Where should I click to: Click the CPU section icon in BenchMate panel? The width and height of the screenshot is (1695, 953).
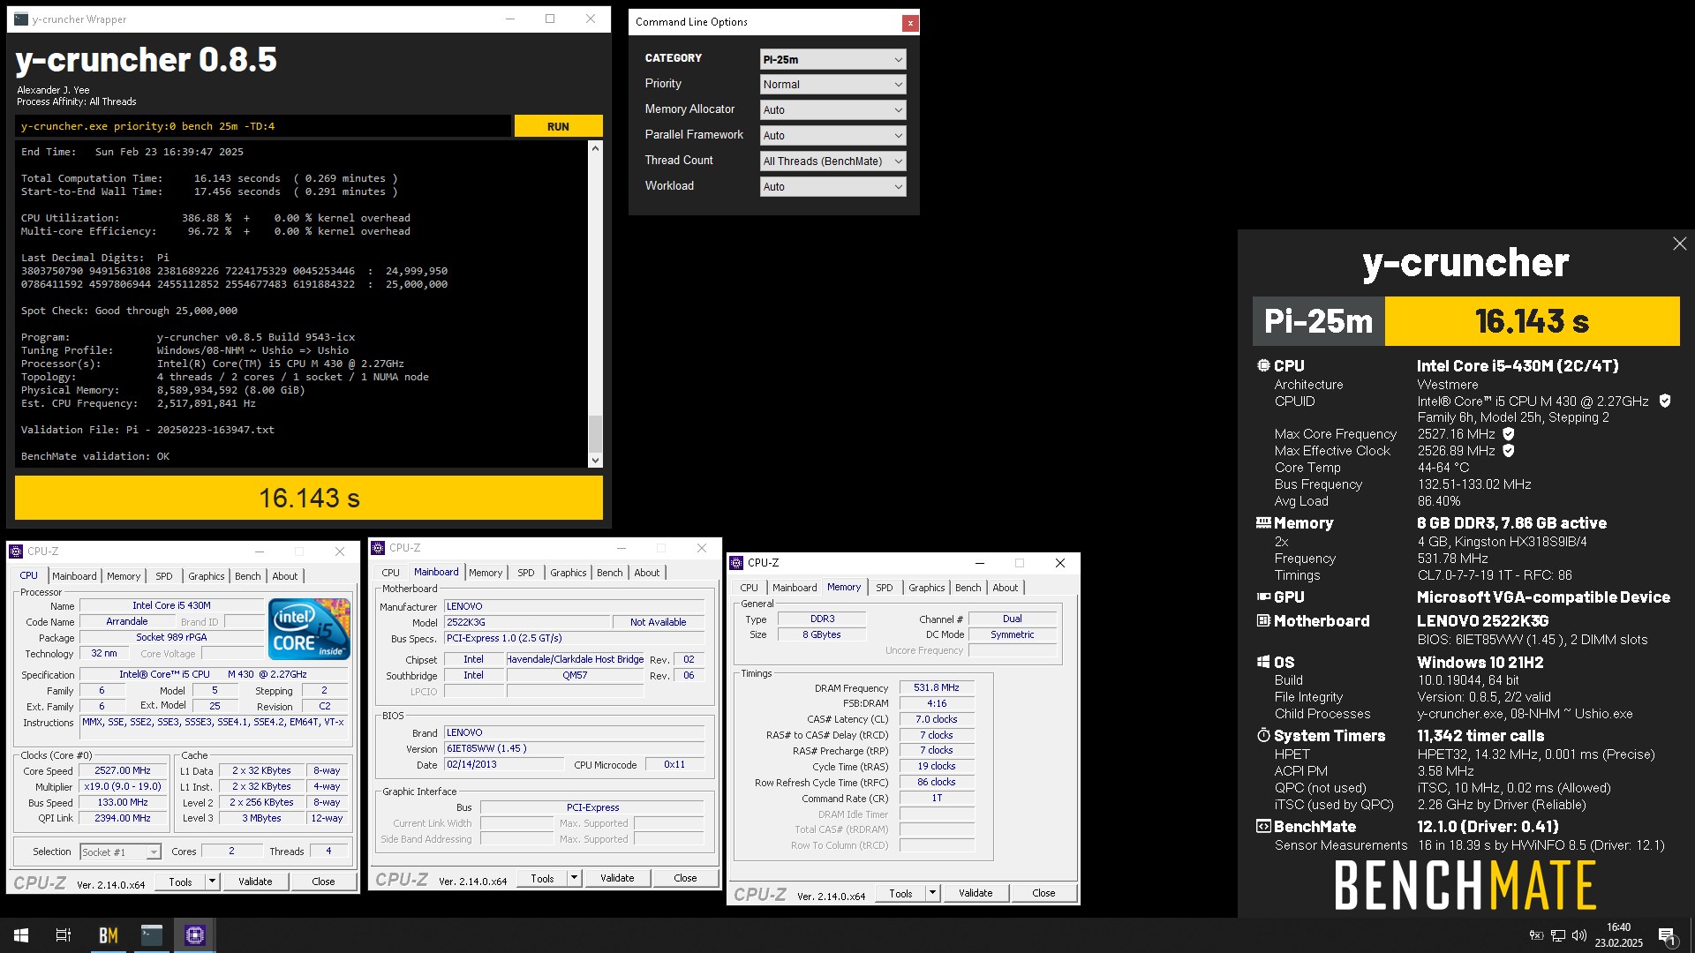tap(1263, 365)
